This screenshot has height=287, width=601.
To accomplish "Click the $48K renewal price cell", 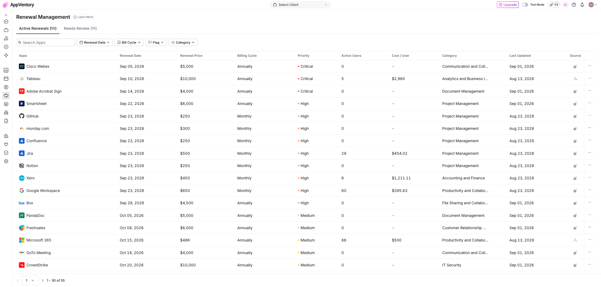I will pyautogui.click(x=185, y=240).
